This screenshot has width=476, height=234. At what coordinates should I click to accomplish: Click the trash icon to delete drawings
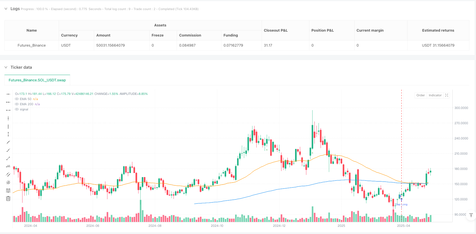tap(8, 199)
